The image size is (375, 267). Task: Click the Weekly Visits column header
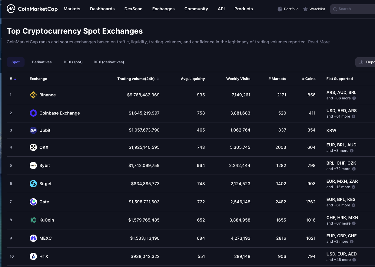[x=238, y=79]
